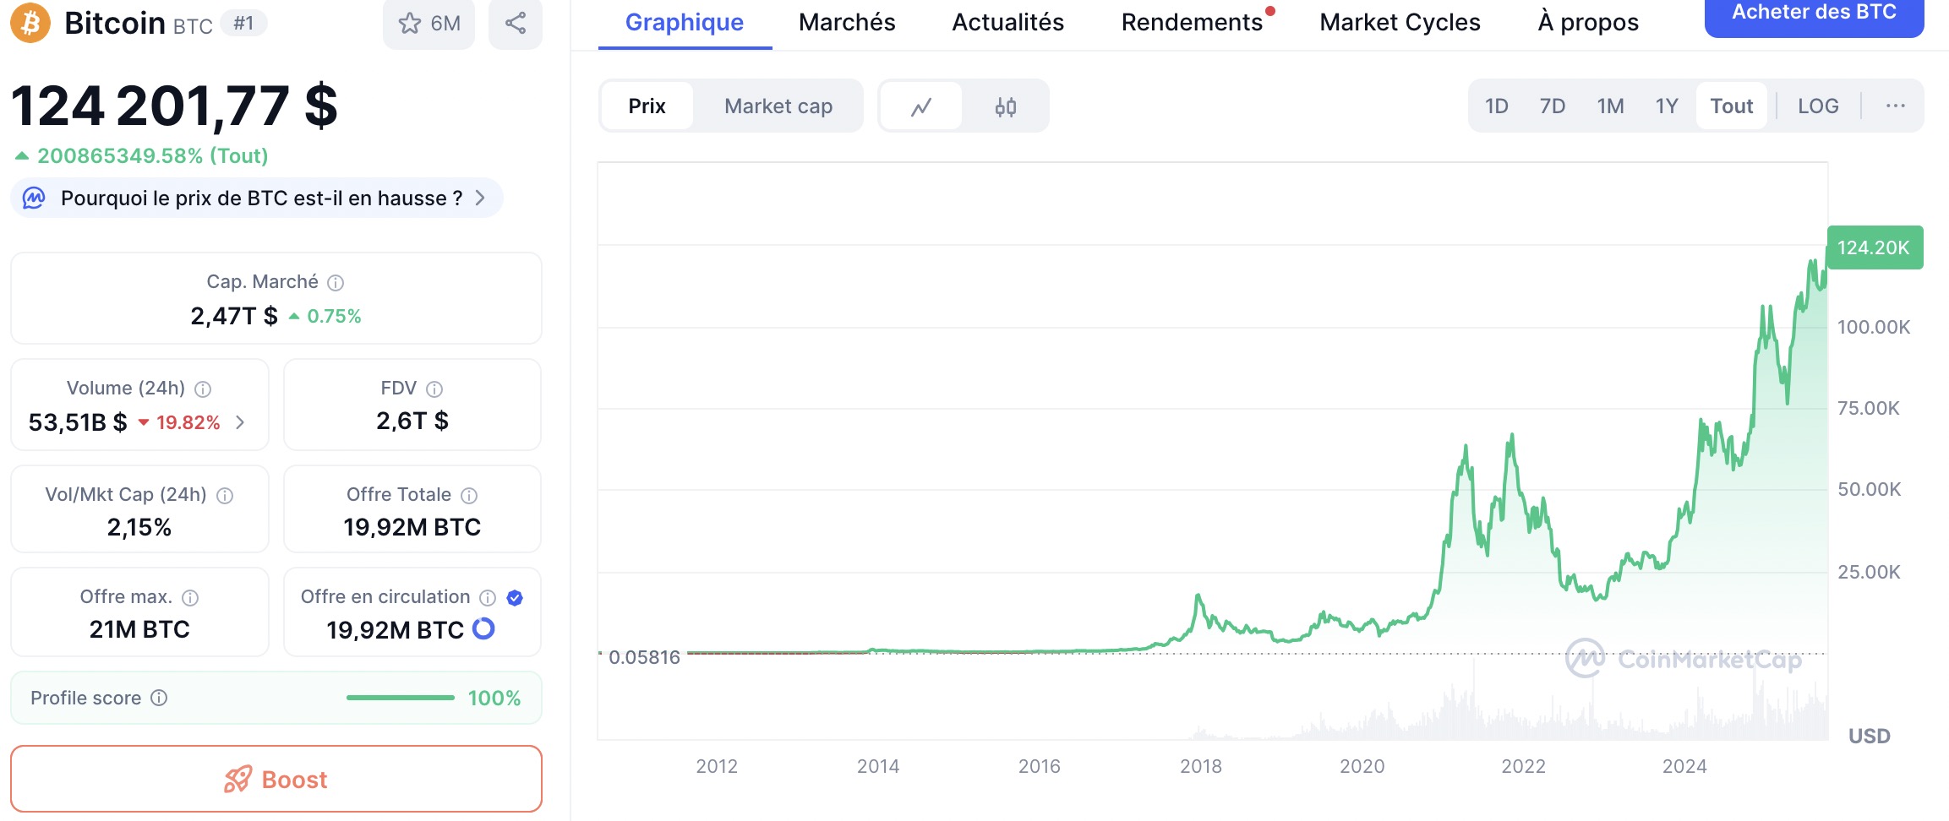Image resolution: width=1949 pixels, height=821 pixels.
Task: Click info icon next to Offre max.
Action: click(x=190, y=598)
